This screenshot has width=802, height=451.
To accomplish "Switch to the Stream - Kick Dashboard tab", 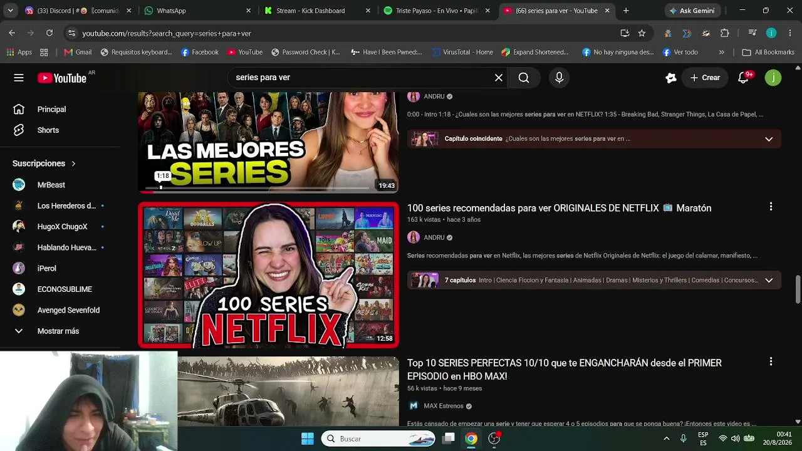I will (316, 11).
